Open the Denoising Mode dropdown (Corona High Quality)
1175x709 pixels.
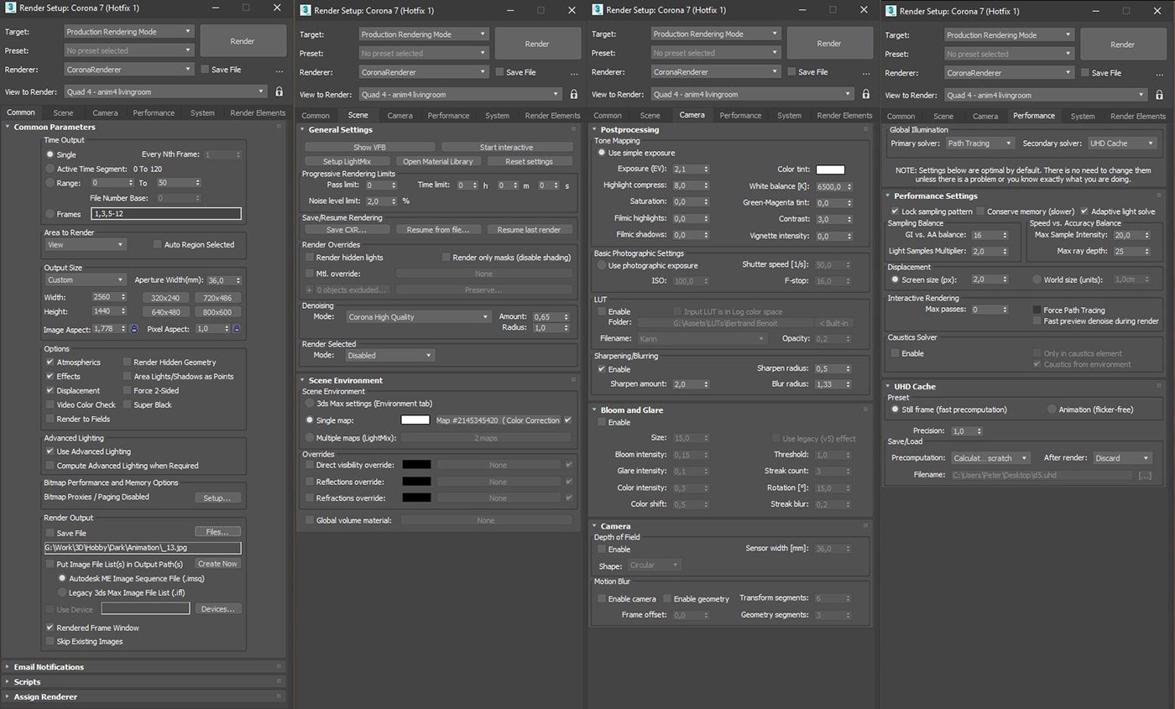418,317
